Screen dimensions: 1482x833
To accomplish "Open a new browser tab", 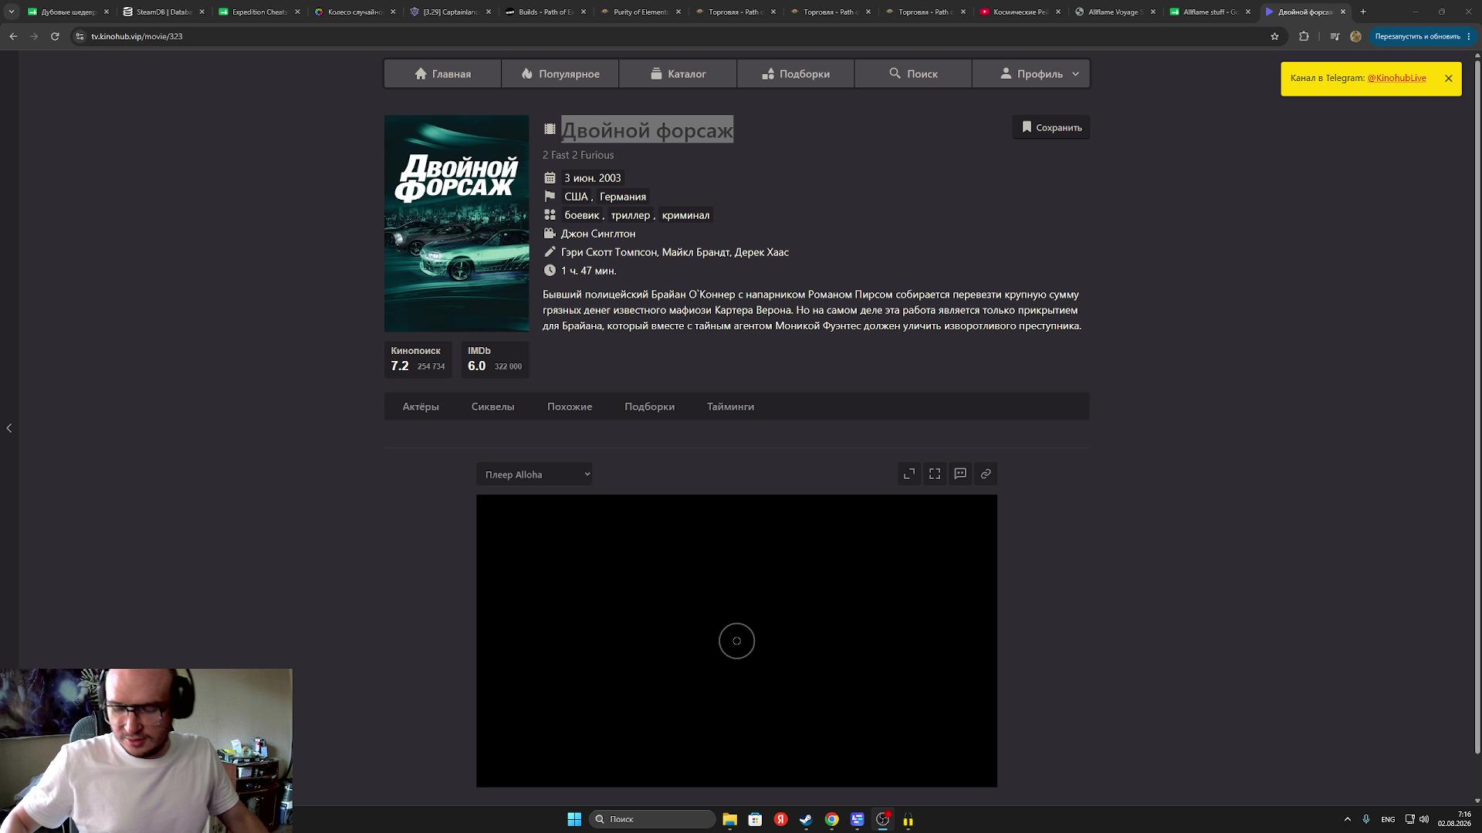I will coord(1363,12).
